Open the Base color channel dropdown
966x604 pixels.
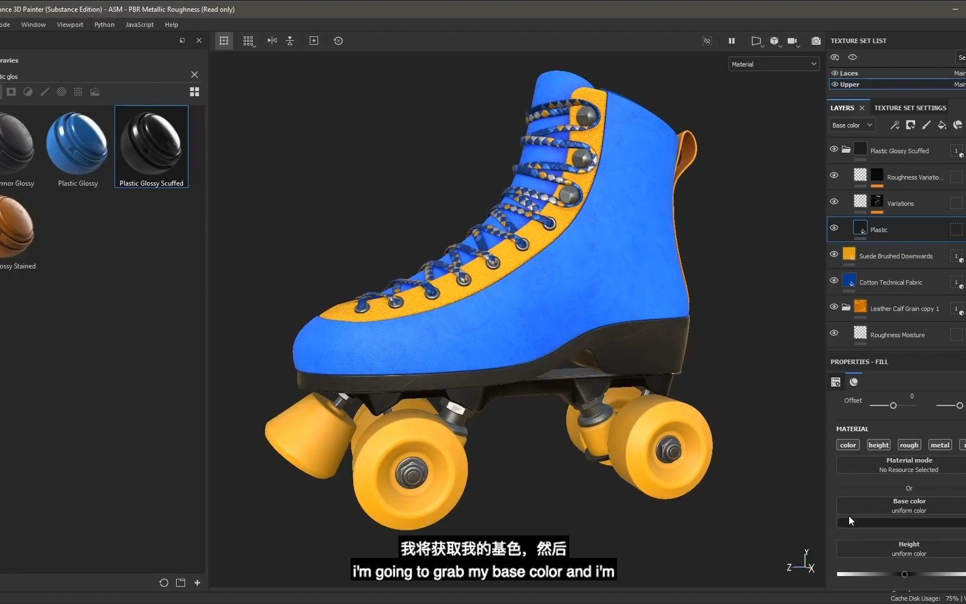(x=851, y=125)
